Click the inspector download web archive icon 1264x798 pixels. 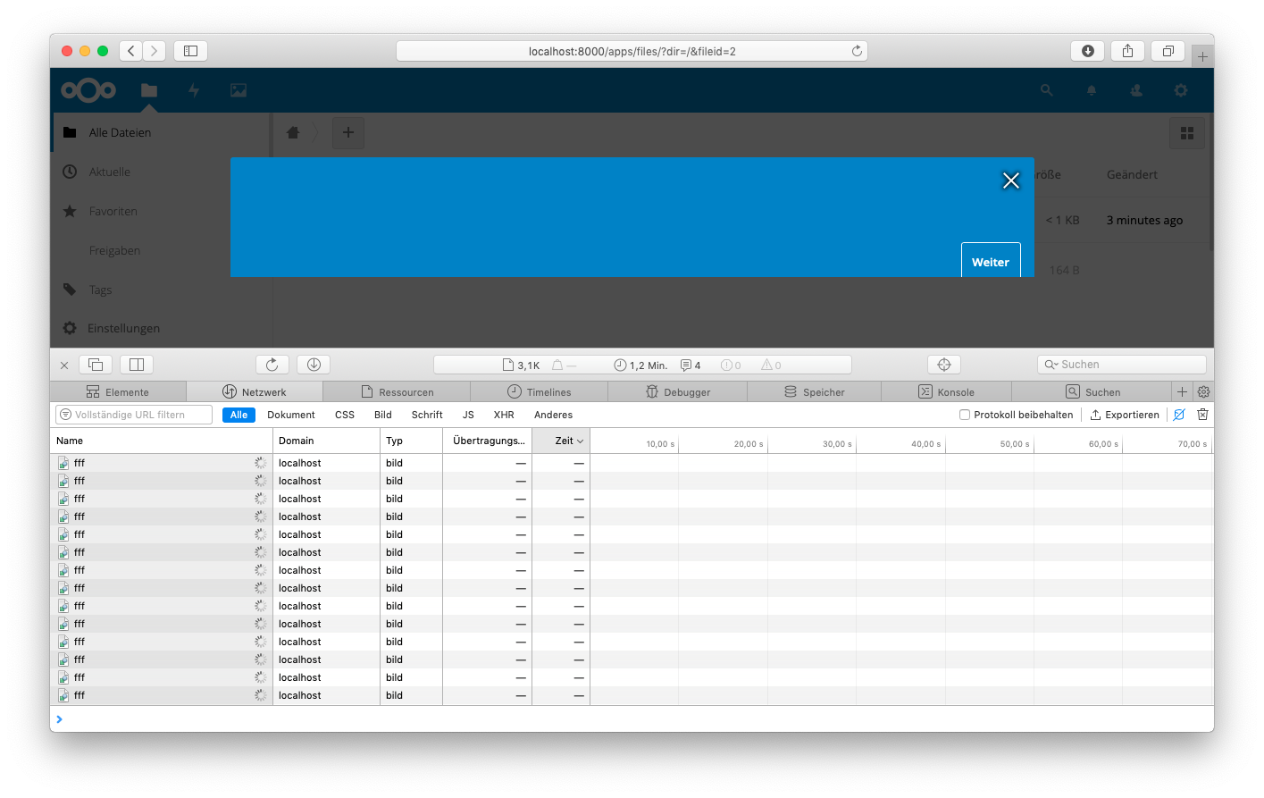314,365
